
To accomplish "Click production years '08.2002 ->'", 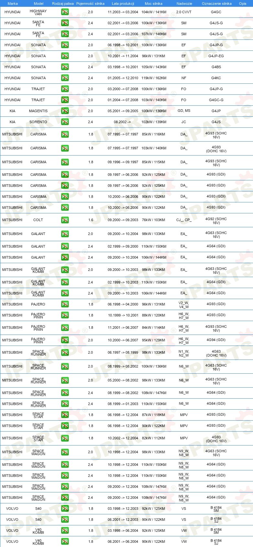I will 122,122.
